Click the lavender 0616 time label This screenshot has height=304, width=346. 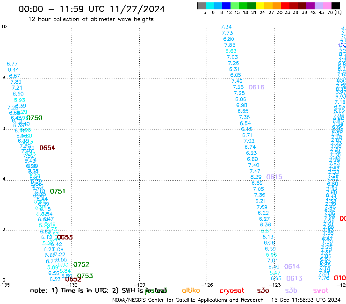[x=256, y=87]
